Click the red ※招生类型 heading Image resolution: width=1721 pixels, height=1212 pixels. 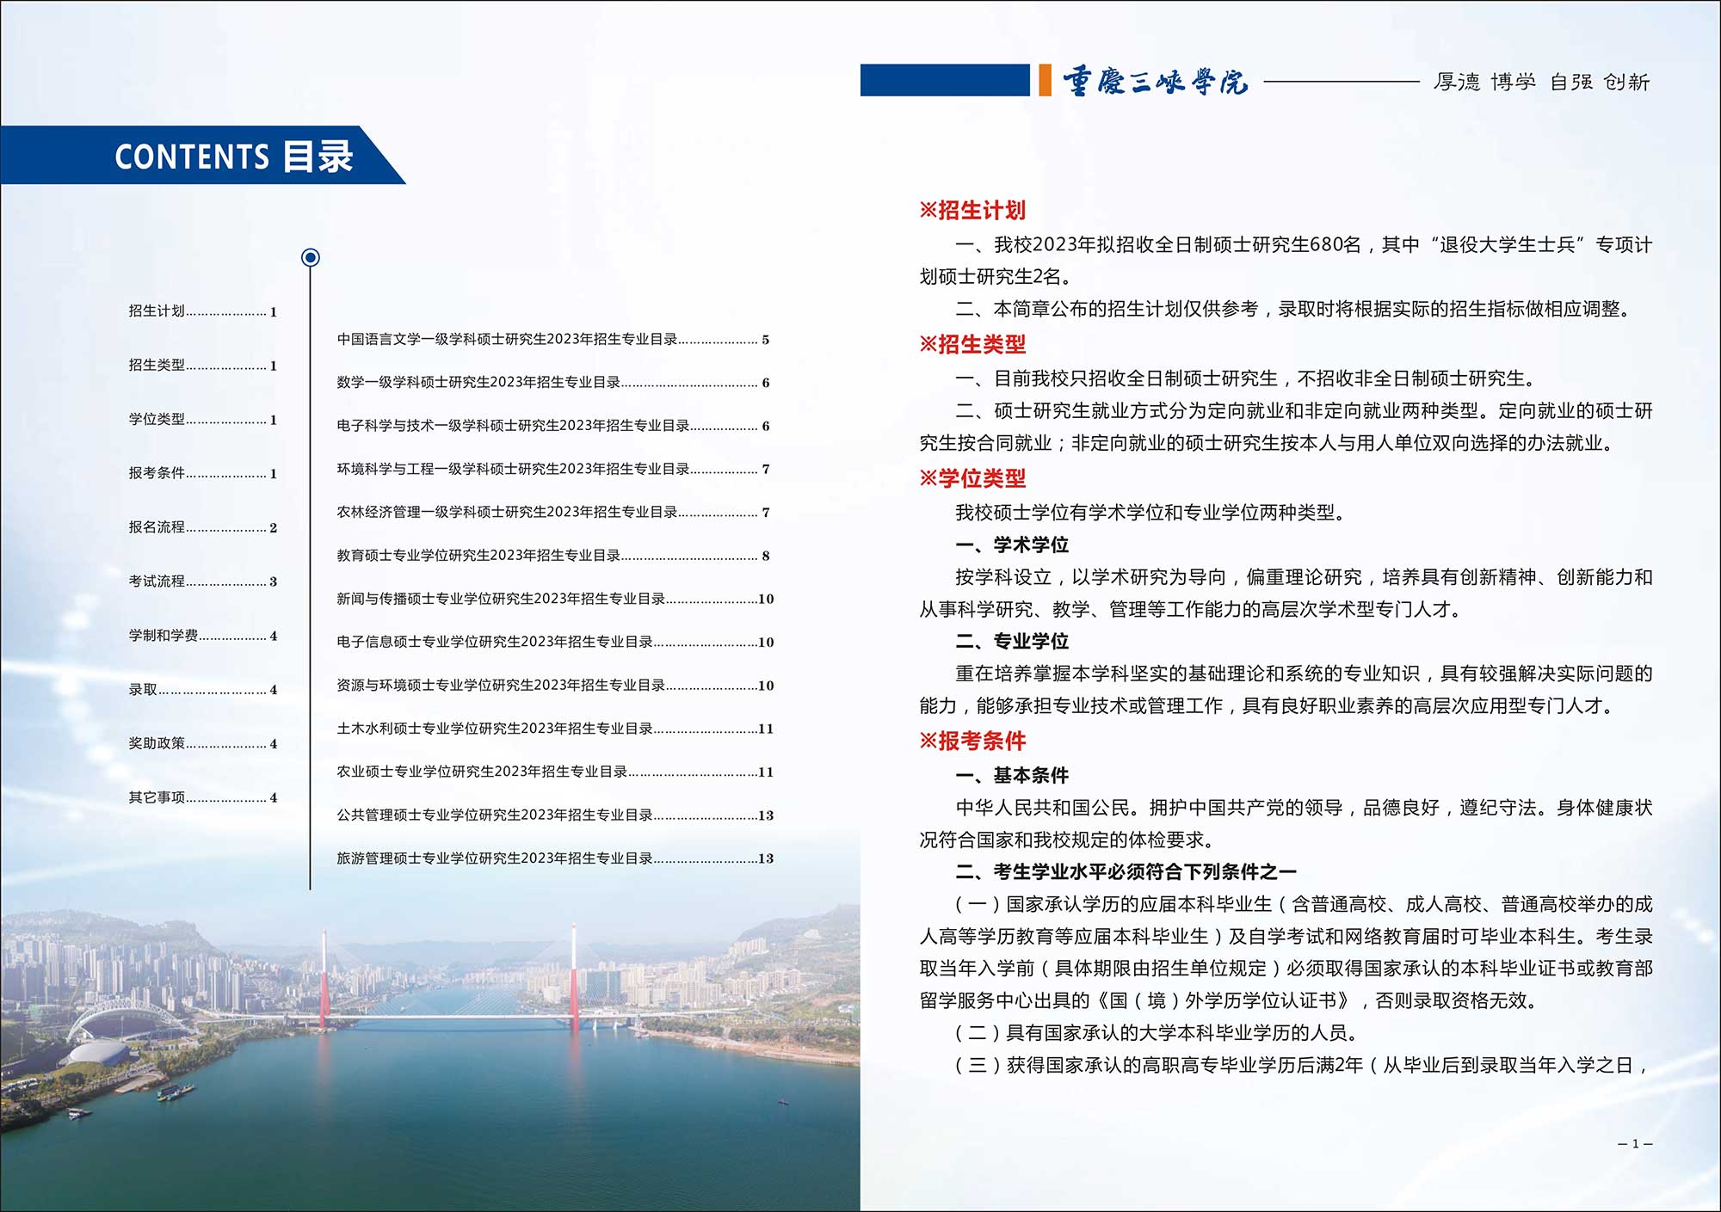(972, 344)
